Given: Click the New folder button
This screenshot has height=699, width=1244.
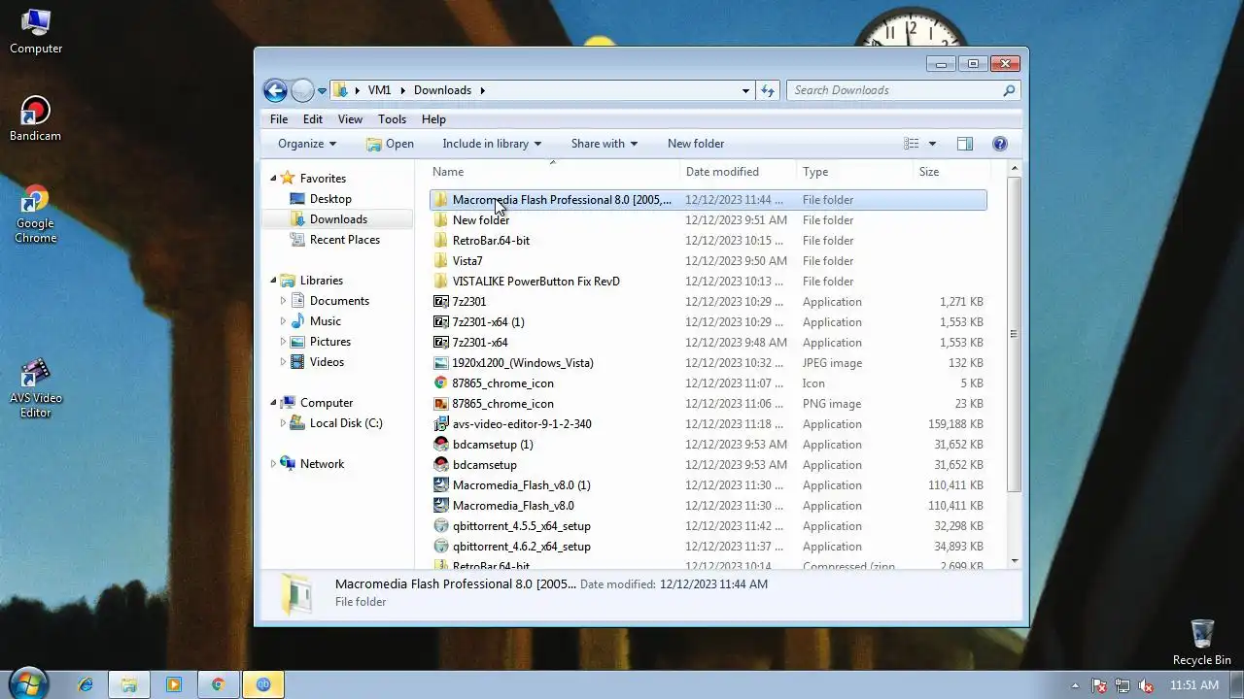Looking at the screenshot, I should pos(696,144).
